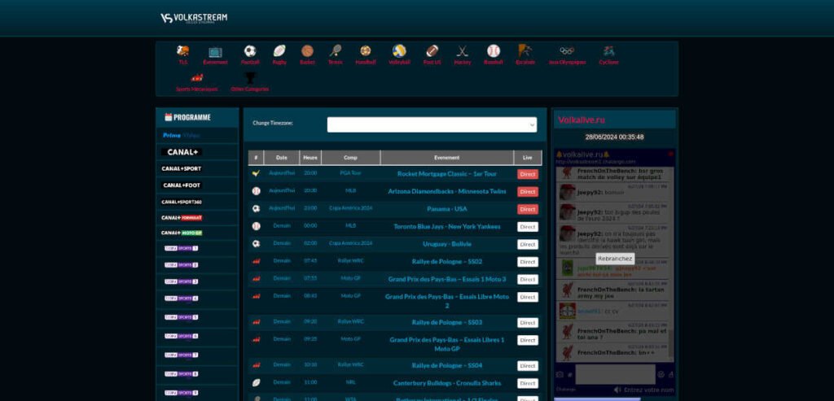Screen dimensions: 834x401
Task: Open the Autres Categories trophy icon
Action: (249, 78)
